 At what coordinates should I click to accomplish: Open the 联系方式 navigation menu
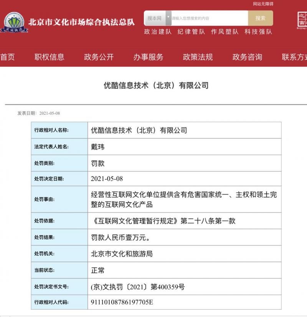[x=295, y=57]
